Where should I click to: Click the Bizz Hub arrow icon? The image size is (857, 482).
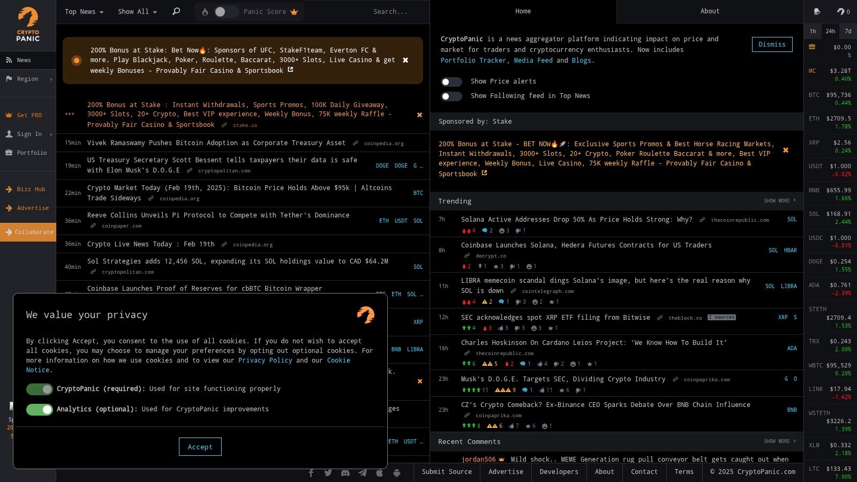(x=9, y=189)
